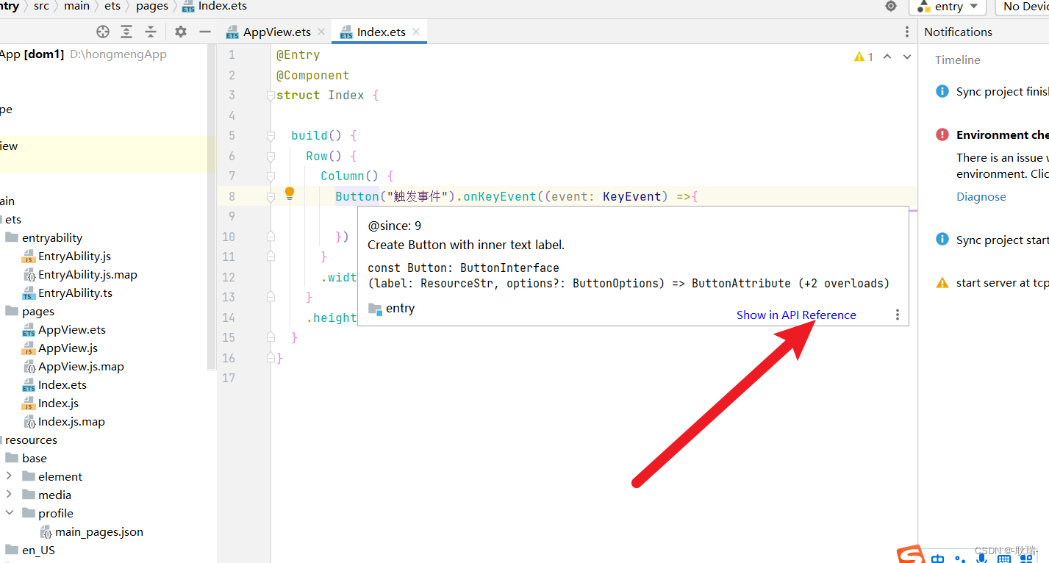Click the target icon left of entry dropdown
This screenshot has height=563, width=1049.
click(891, 6)
